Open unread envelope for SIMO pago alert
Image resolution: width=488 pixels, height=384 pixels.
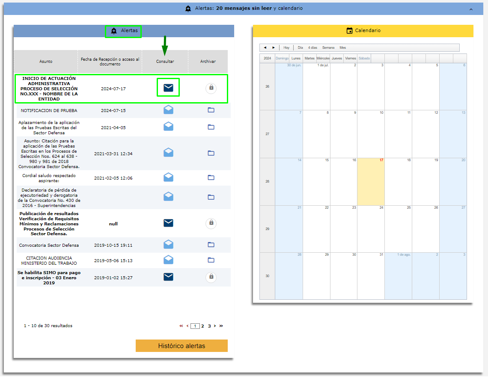point(168,277)
